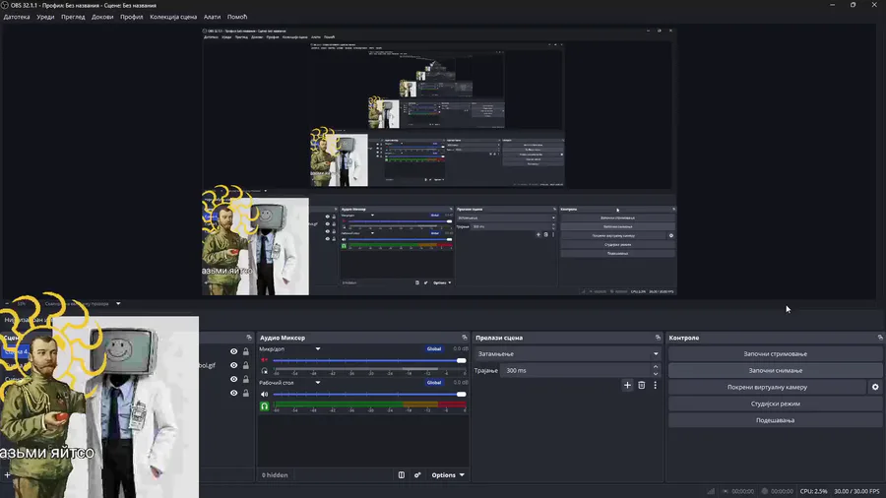This screenshot has height=498, width=886.
Task: Open the Уреди menu
Action: pyautogui.click(x=45, y=17)
